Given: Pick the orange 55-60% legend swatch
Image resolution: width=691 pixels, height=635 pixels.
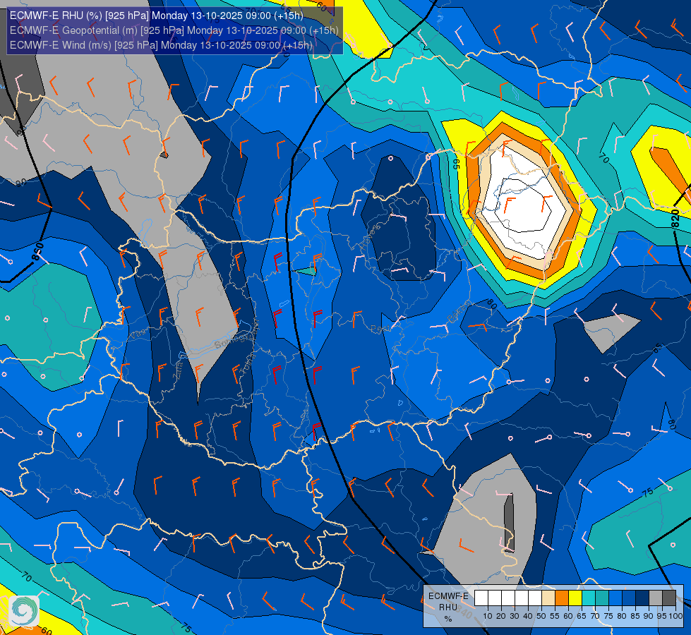Looking at the screenshot, I should tap(562, 598).
